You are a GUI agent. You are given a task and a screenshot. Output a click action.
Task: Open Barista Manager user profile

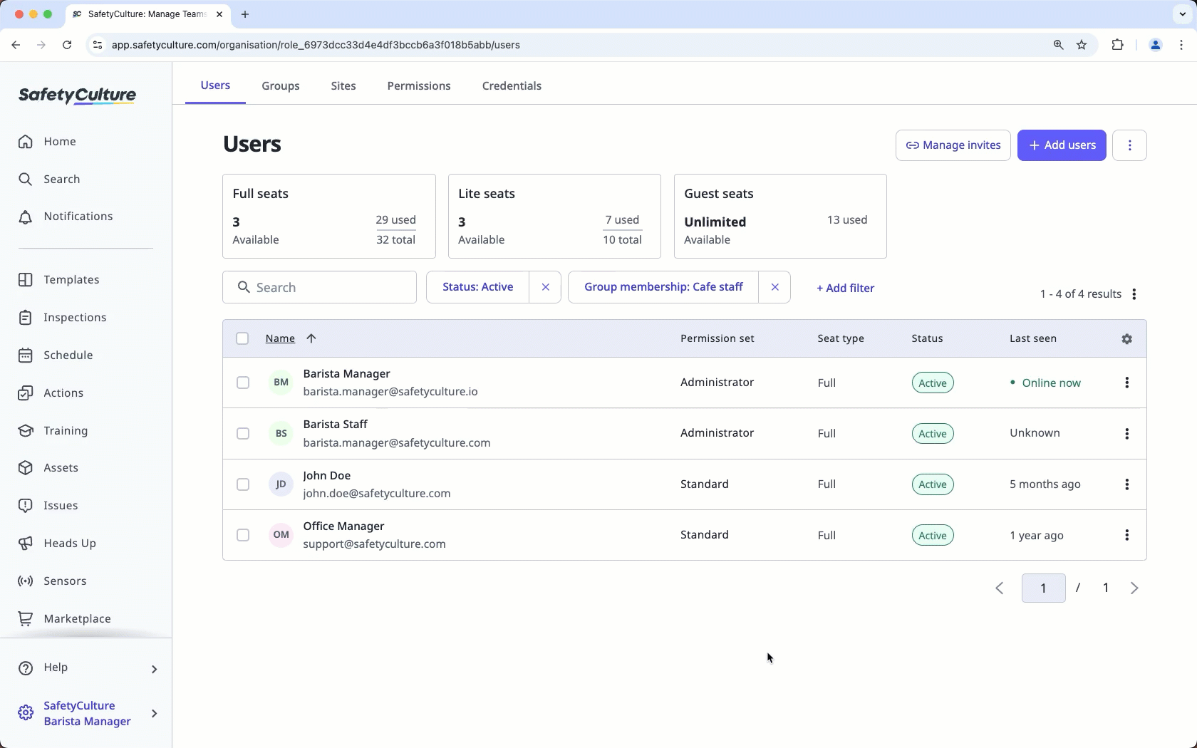click(x=346, y=374)
